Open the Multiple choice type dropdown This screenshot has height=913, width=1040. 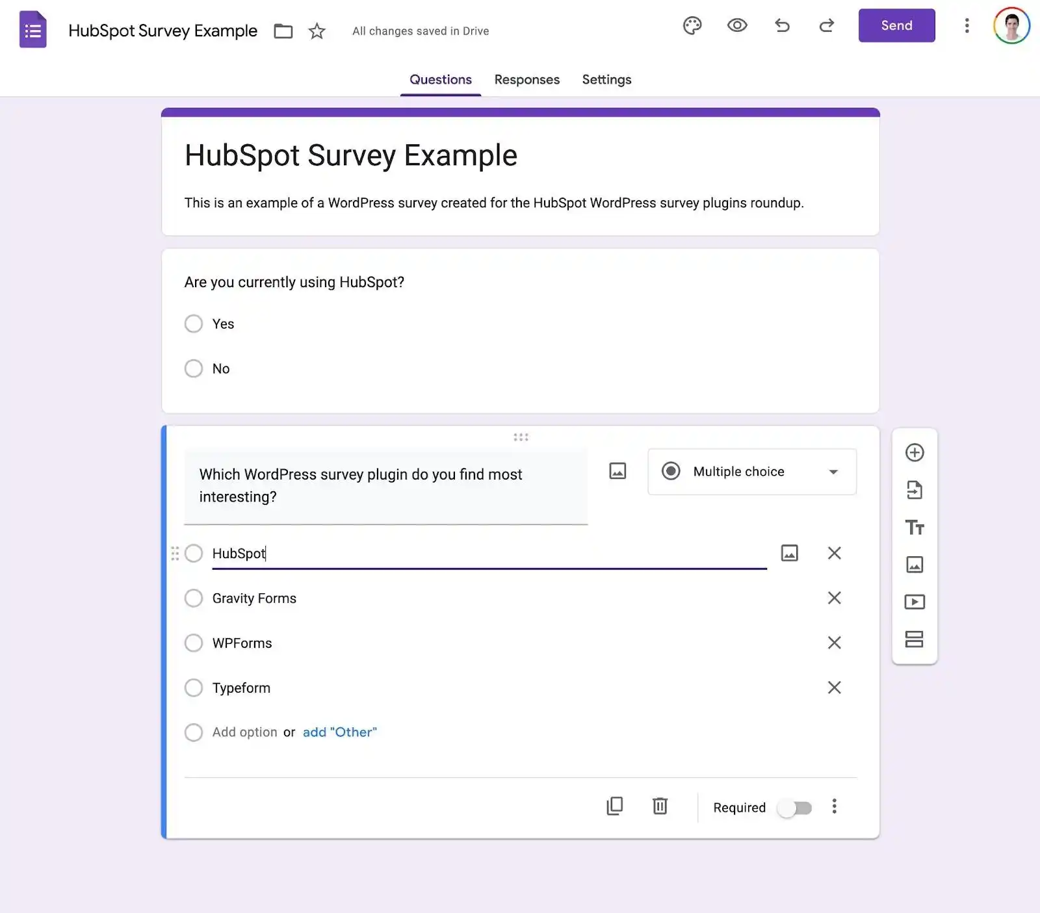[751, 472]
